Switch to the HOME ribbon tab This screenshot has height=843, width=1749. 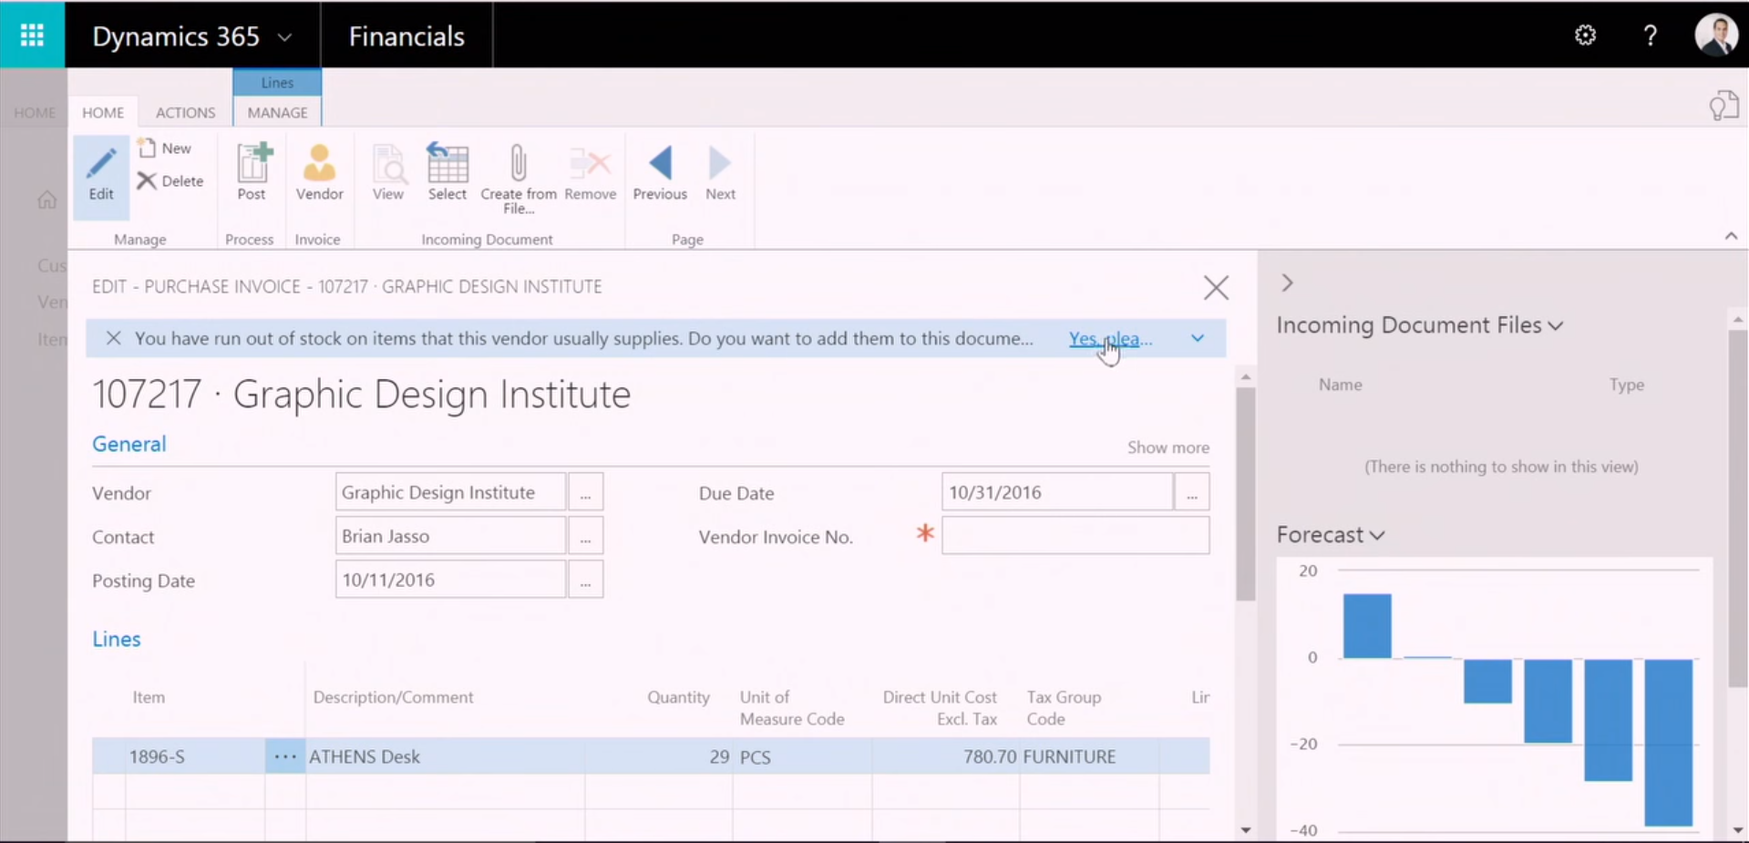[x=103, y=112]
